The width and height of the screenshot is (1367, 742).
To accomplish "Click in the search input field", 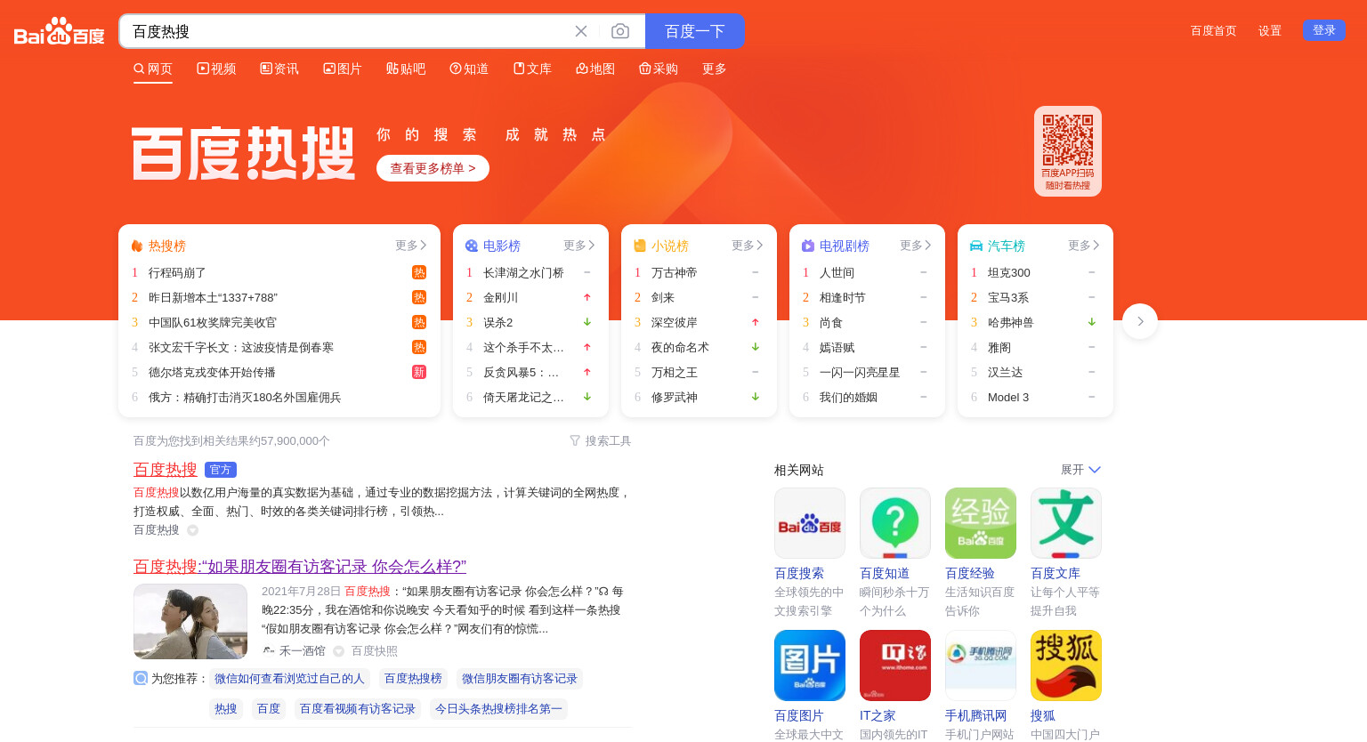I will pyautogui.click(x=347, y=31).
